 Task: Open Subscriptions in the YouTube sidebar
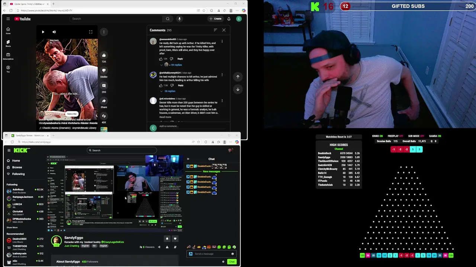(8, 56)
